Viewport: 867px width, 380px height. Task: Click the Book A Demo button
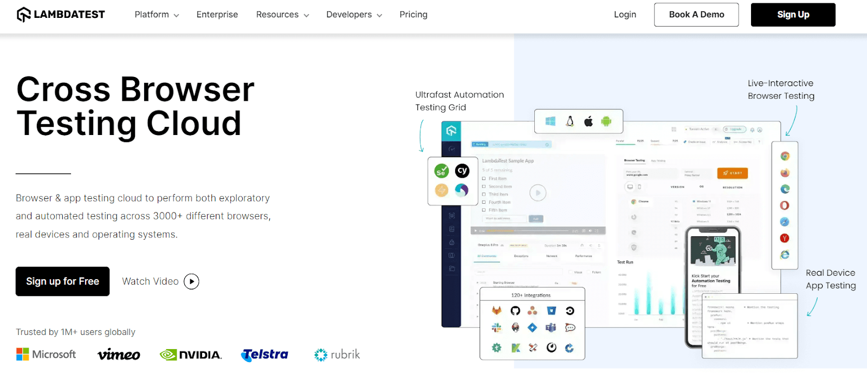point(696,15)
